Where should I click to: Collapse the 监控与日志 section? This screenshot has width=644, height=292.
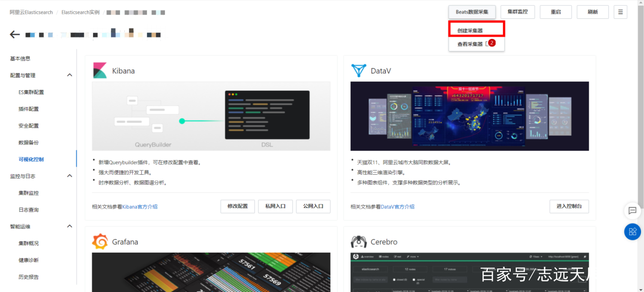(70, 176)
